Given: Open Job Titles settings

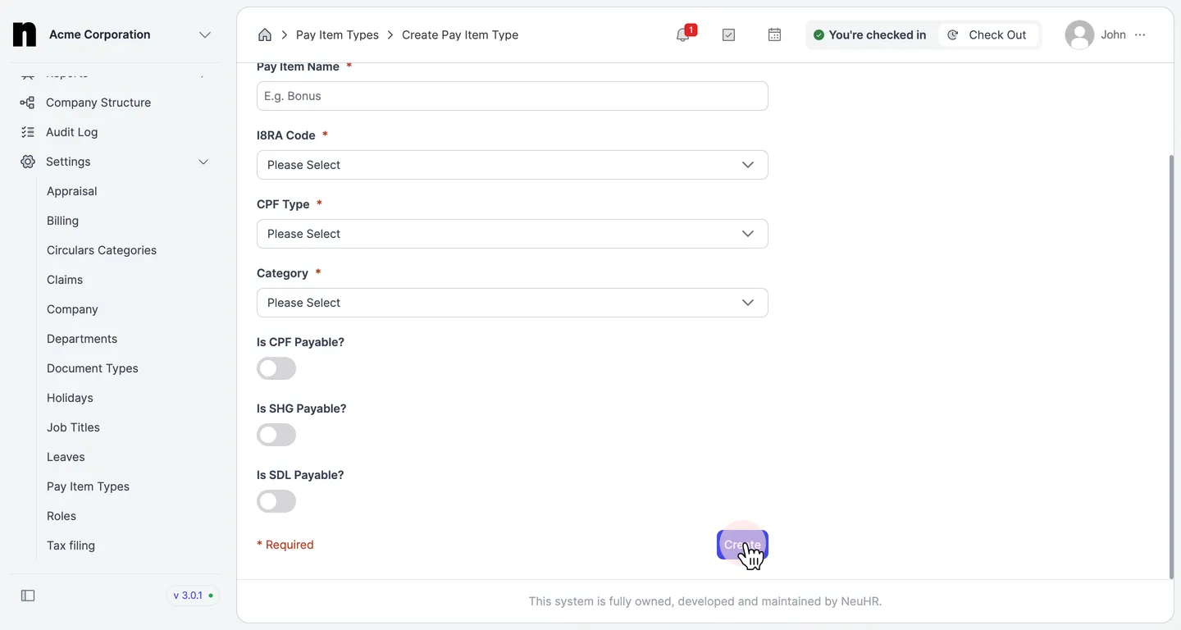Looking at the screenshot, I should (x=73, y=427).
